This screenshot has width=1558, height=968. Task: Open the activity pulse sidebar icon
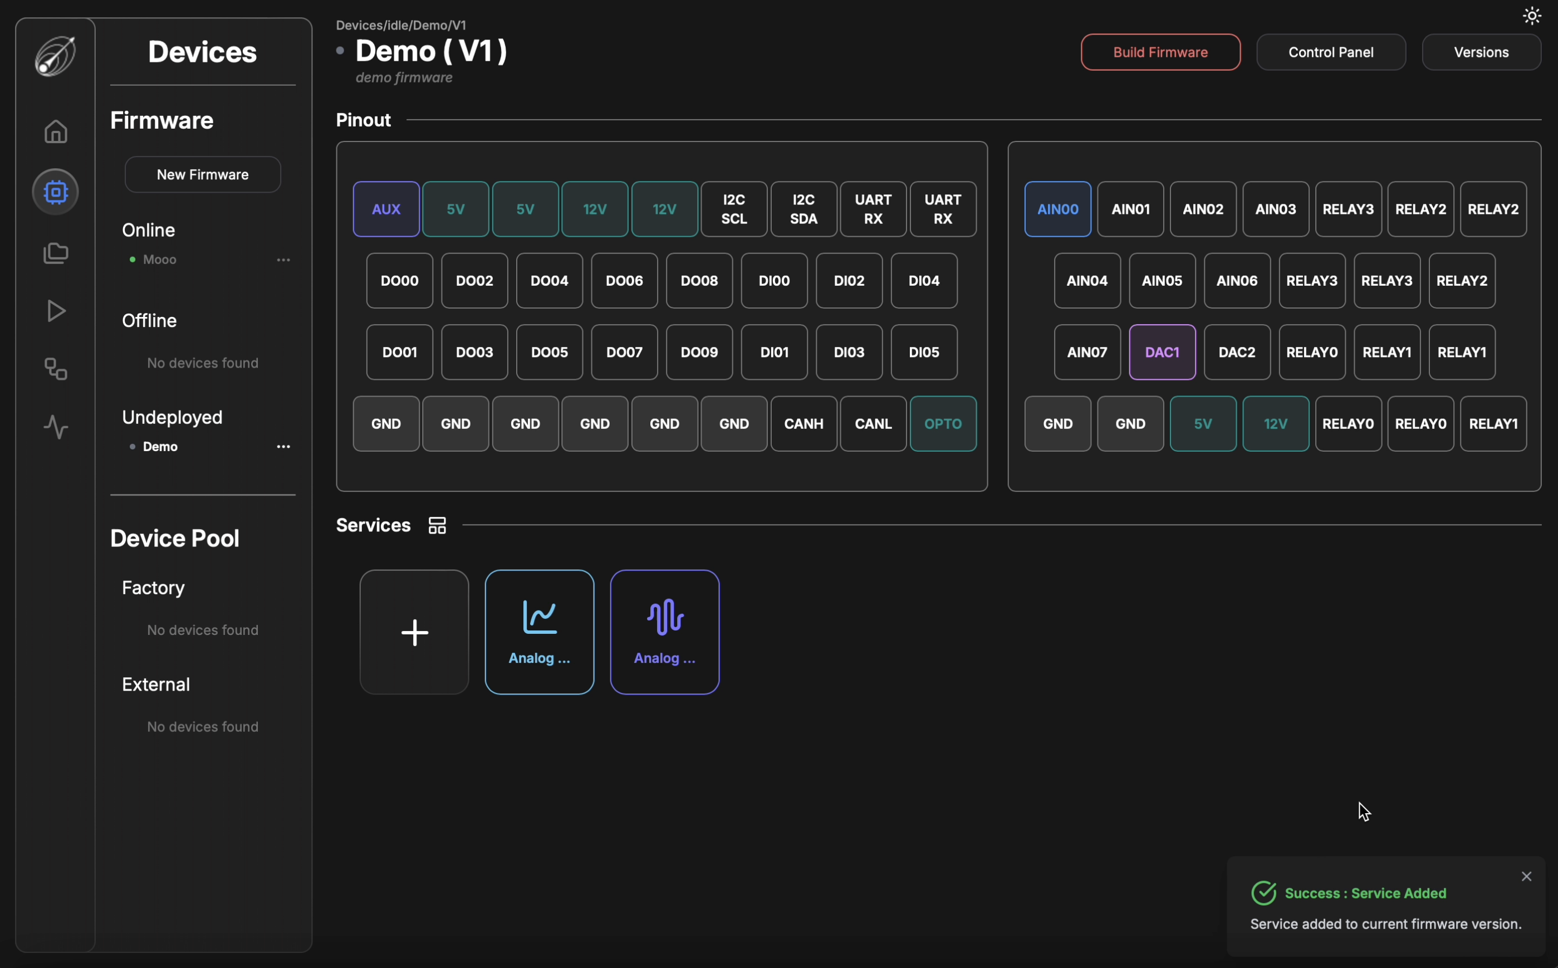(x=56, y=427)
